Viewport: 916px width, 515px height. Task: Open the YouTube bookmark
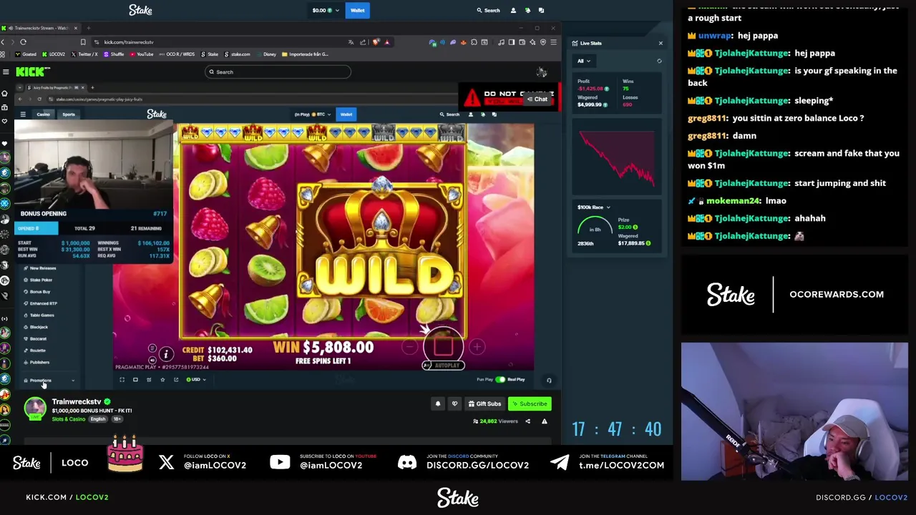[x=142, y=54]
